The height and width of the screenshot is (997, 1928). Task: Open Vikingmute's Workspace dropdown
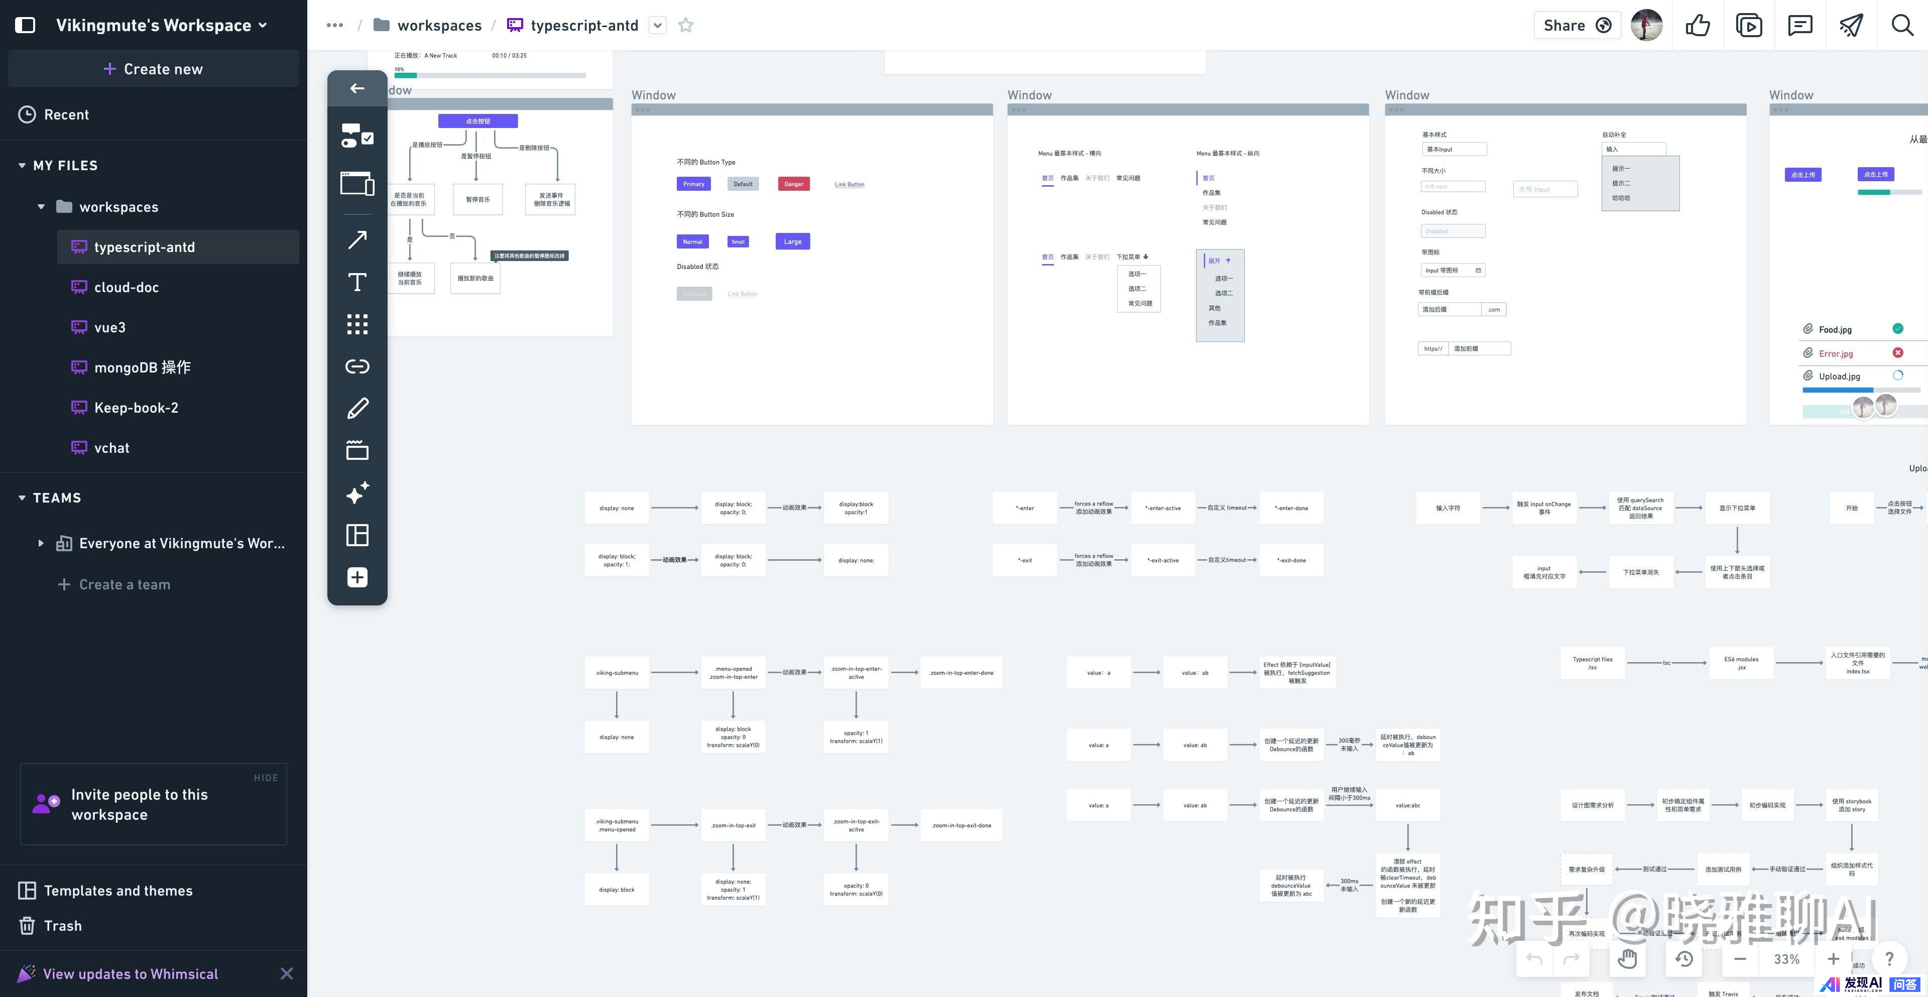click(x=161, y=26)
